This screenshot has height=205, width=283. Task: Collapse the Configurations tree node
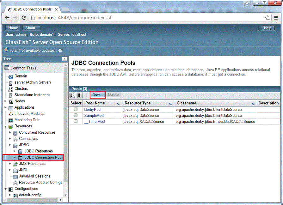pos(6,189)
